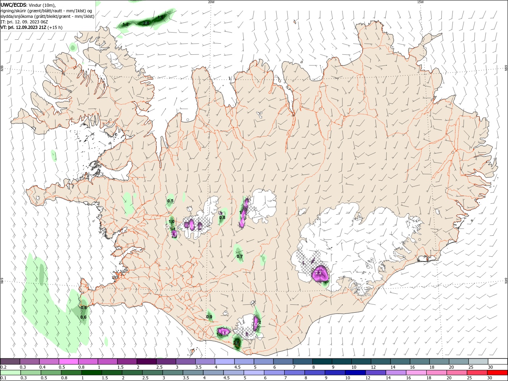Click the 0.8 precipitation value on the map

tap(222, 217)
